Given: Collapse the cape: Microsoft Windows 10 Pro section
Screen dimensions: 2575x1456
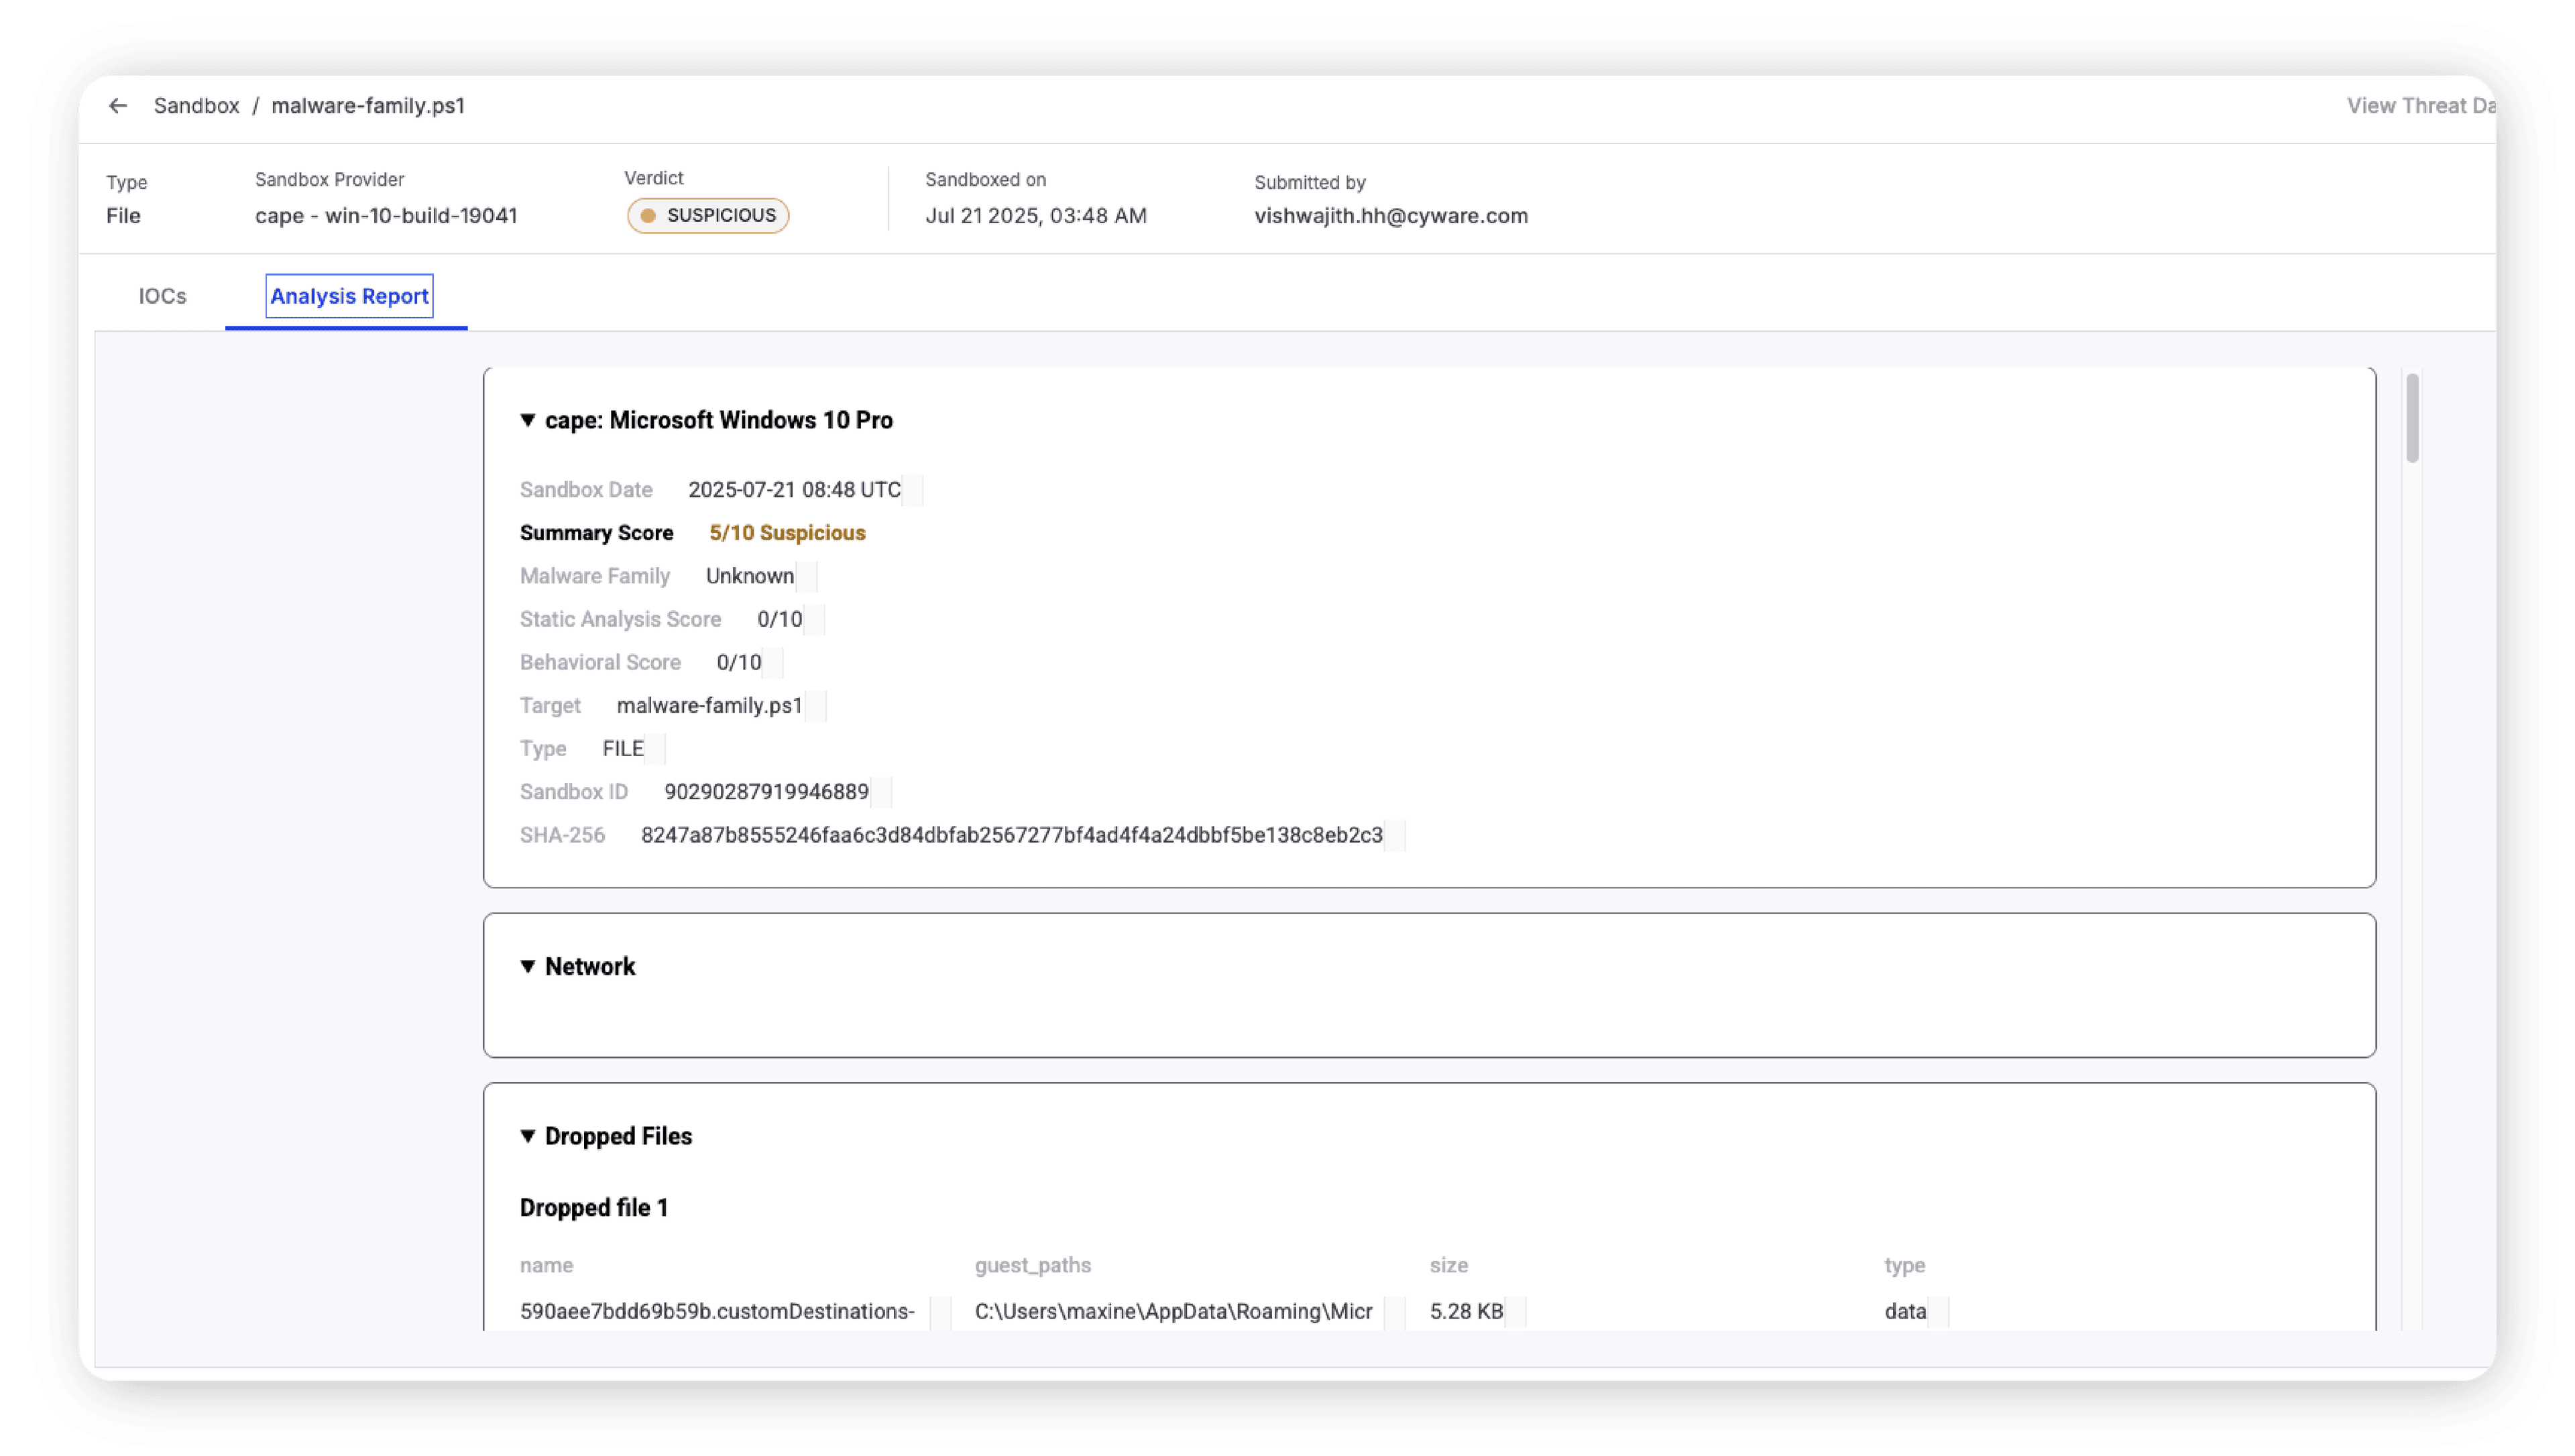Looking at the screenshot, I should [528, 420].
